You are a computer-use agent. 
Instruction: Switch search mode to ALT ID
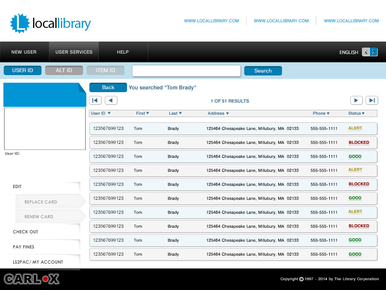click(64, 71)
